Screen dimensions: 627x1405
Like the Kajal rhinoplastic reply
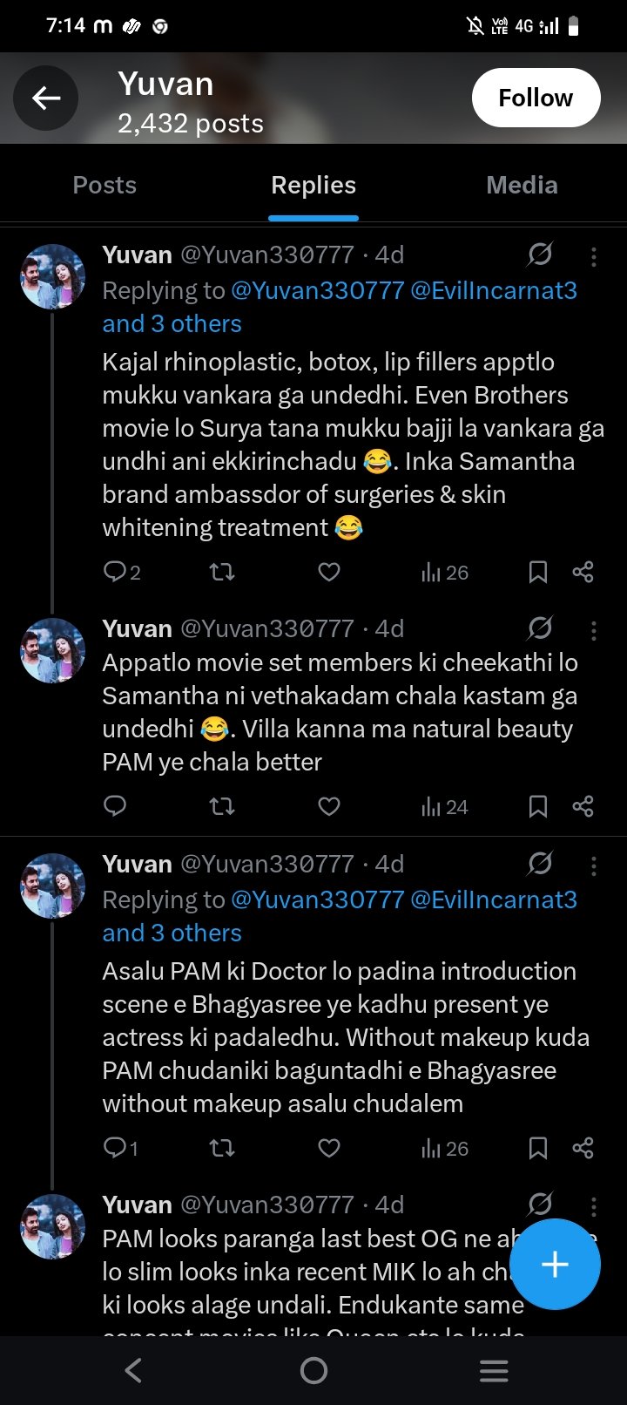click(329, 572)
